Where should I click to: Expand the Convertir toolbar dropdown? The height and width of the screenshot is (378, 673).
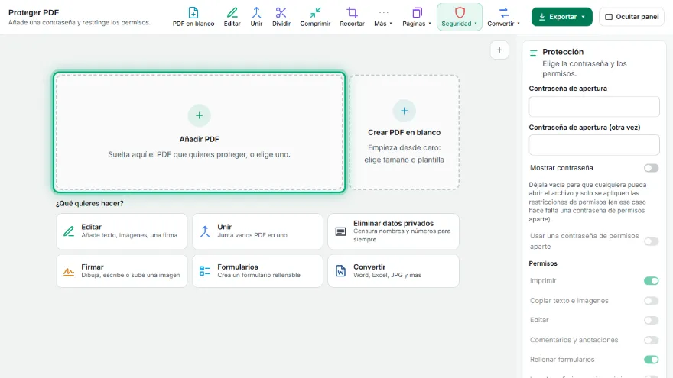pos(503,17)
